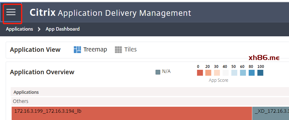
Task: Open the hamburger navigation menu
Action: coord(11,12)
